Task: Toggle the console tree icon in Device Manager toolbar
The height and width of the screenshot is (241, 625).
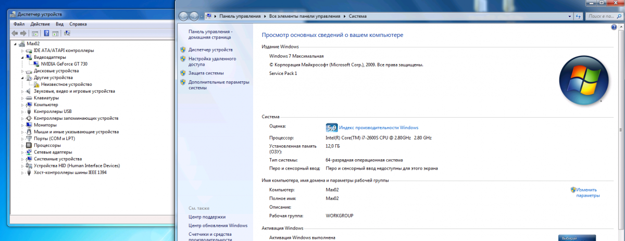Action: tap(34, 33)
